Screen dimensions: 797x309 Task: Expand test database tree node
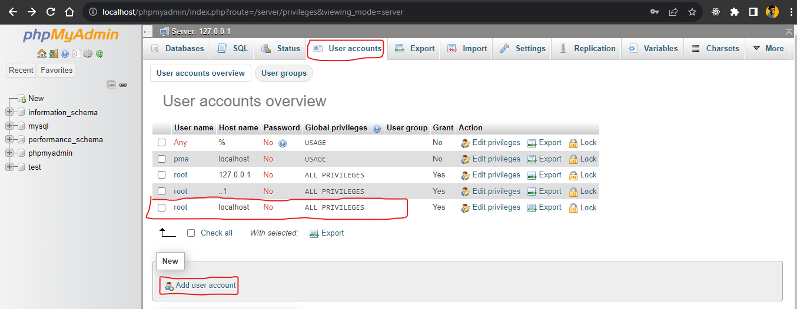9,167
